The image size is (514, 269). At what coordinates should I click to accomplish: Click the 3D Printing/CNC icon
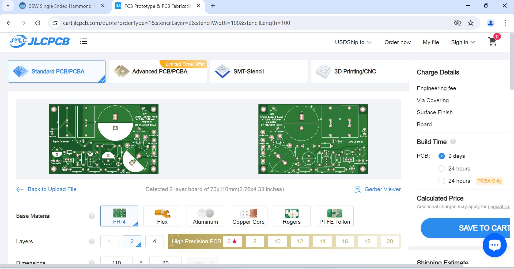323,71
